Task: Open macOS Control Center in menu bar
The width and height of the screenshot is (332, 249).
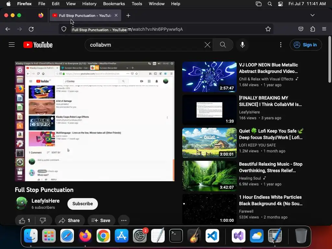Action: point(280,4)
